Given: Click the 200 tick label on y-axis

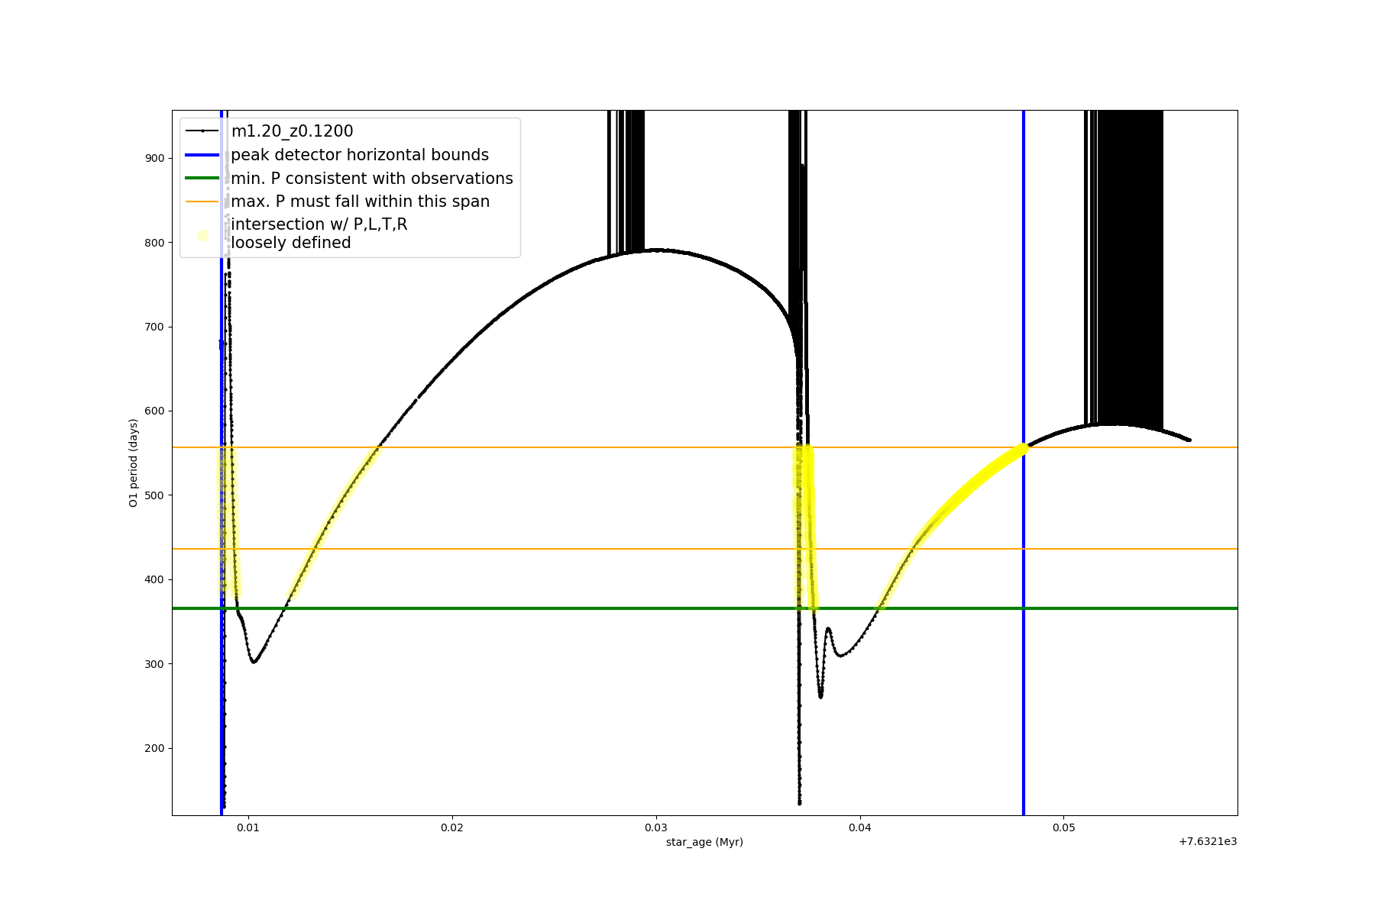Looking at the screenshot, I should pyautogui.click(x=154, y=748).
